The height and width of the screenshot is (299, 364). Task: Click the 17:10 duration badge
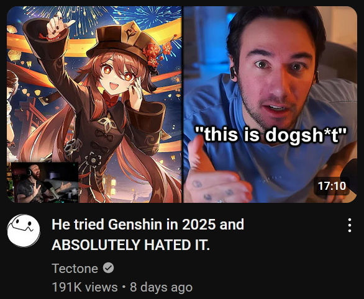(x=332, y=186)
